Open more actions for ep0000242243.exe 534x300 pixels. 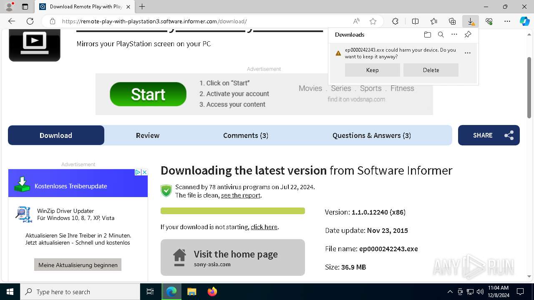[468, 53]
